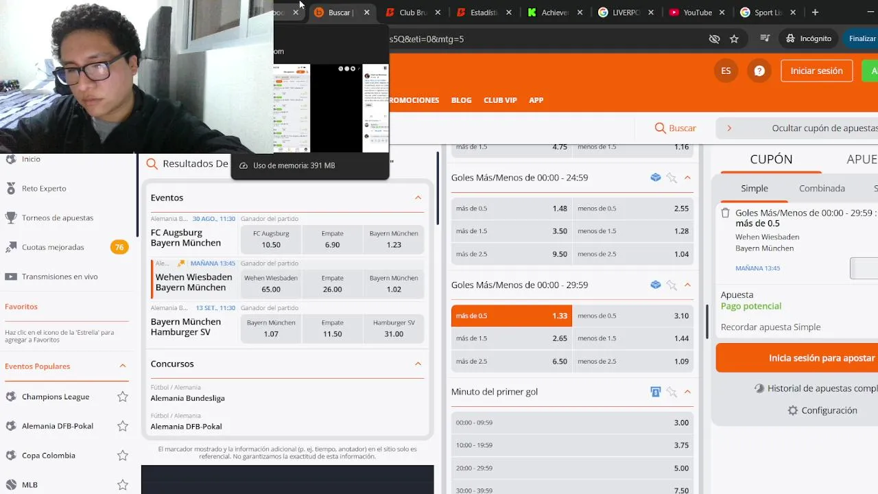Open the help question mark icon
This screenshot has width=878, height=494.
point(759,71)
